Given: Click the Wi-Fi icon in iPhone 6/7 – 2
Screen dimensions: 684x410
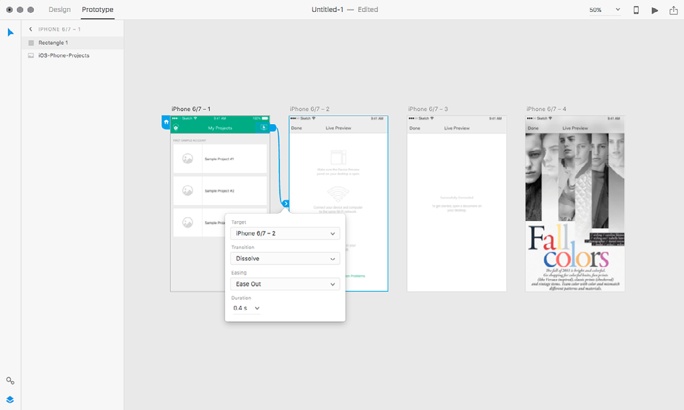Looking at the screenshot, I should click(x=338, y=194).
